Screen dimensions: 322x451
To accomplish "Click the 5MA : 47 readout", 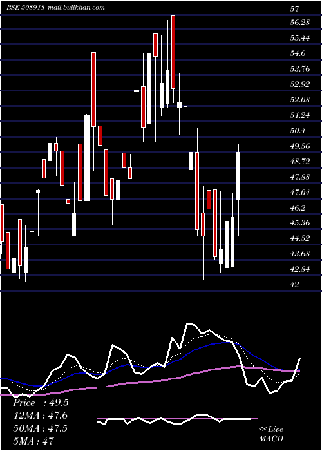I will pyautogui.click(x=33, y=441).
